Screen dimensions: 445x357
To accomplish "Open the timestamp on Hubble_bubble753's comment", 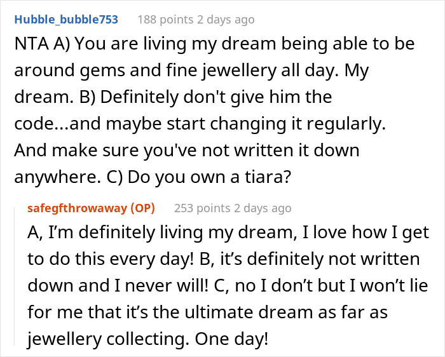I will (x=226, y=20).
